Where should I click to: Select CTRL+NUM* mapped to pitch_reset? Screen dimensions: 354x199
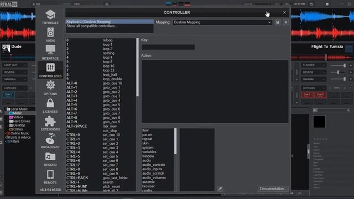[x=101, y=187]
